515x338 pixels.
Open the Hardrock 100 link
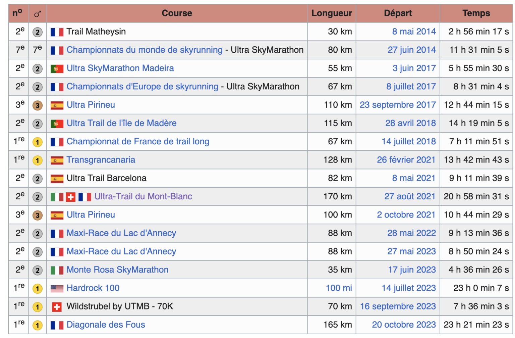coord(93,288)
